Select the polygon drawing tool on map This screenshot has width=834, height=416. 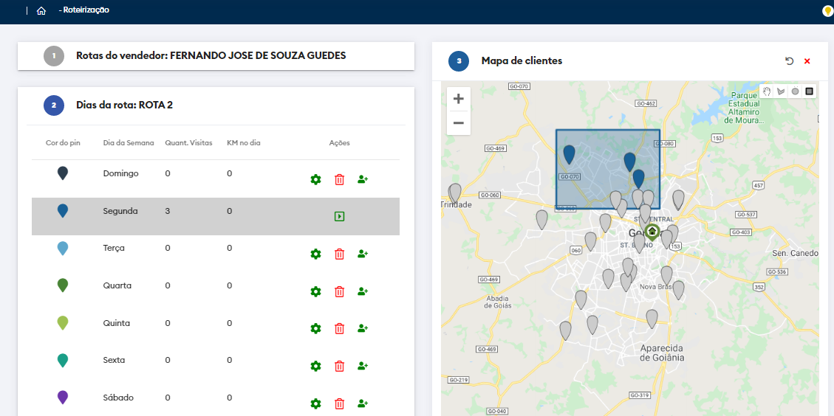point(781,91)
